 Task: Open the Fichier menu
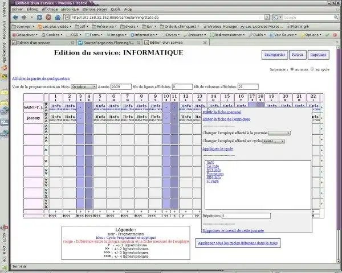[18, 9]
